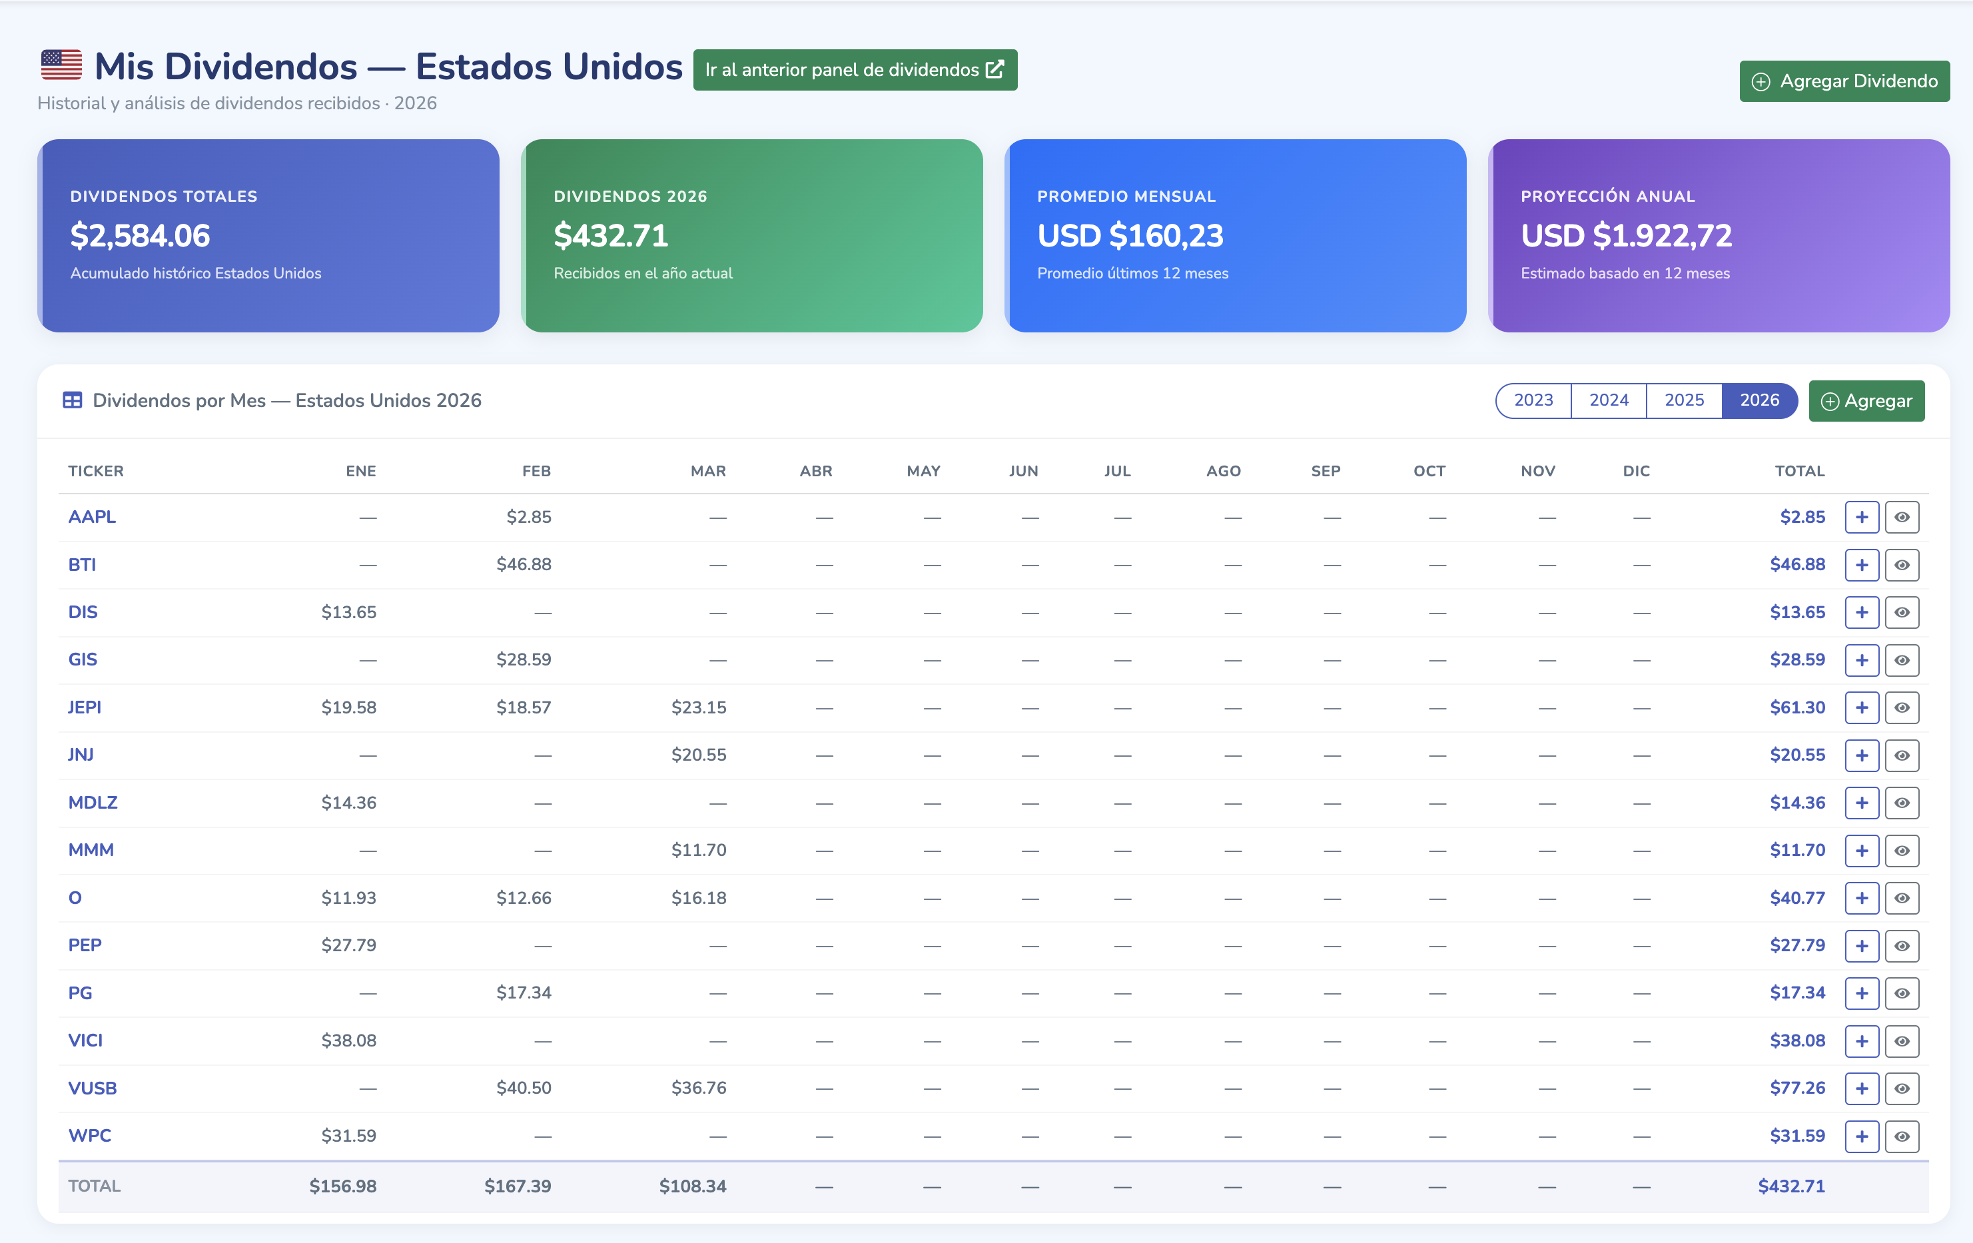The height and width of the screenshot is (1243, 1973).
Task: Switch to the 2025 year tab
Action: [1684, 400]
